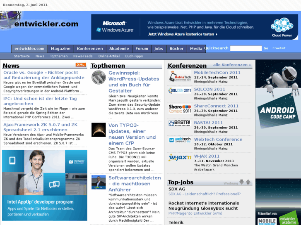Click the Top-Jobs down arrow
This screenshot has height=225, width=301.
pyautogui.click(x=241, y=182)
